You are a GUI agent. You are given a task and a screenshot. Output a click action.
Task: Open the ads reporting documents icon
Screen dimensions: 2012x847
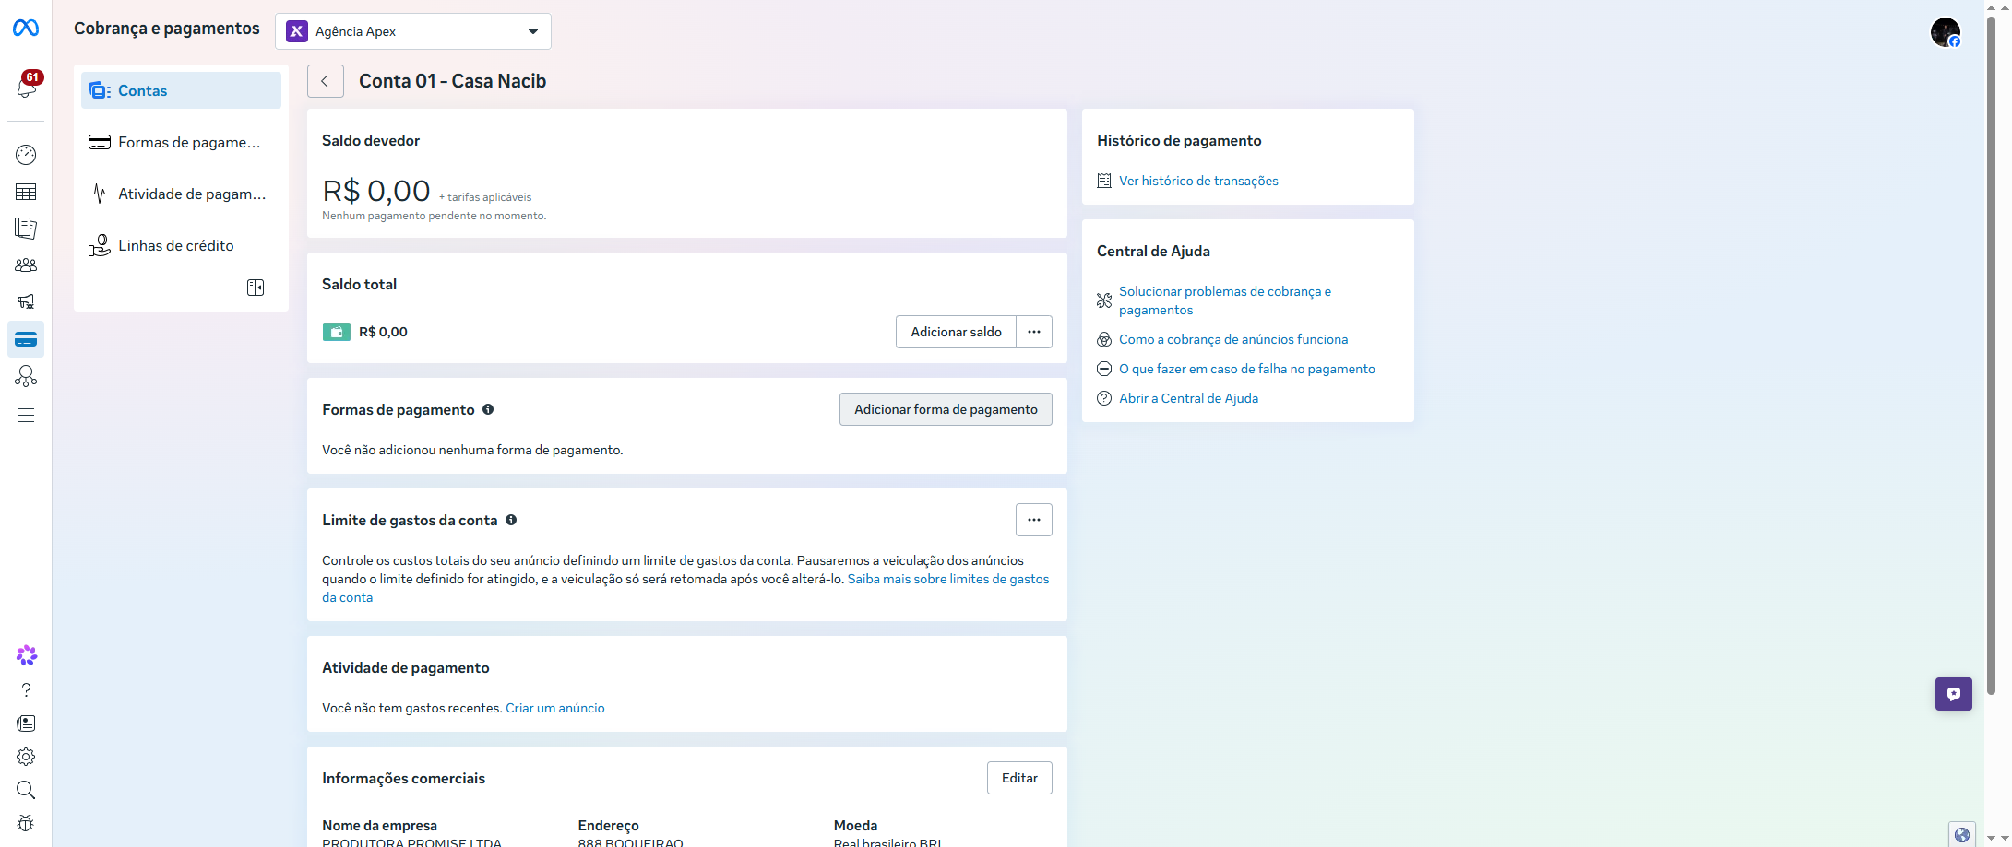[x=26, y=229]
